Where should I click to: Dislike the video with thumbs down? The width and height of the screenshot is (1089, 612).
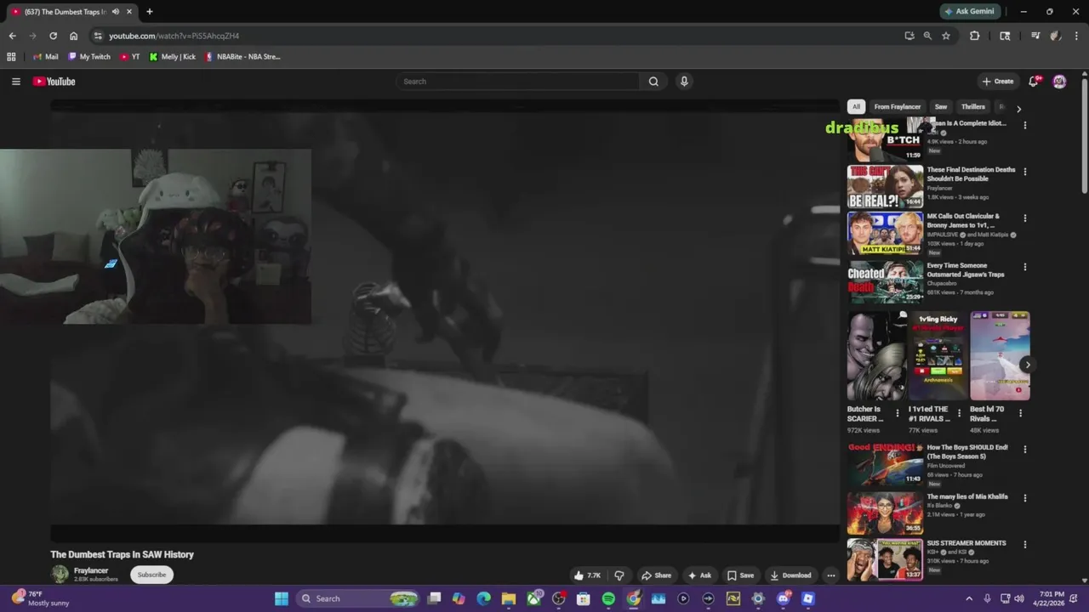coord(619,575)
